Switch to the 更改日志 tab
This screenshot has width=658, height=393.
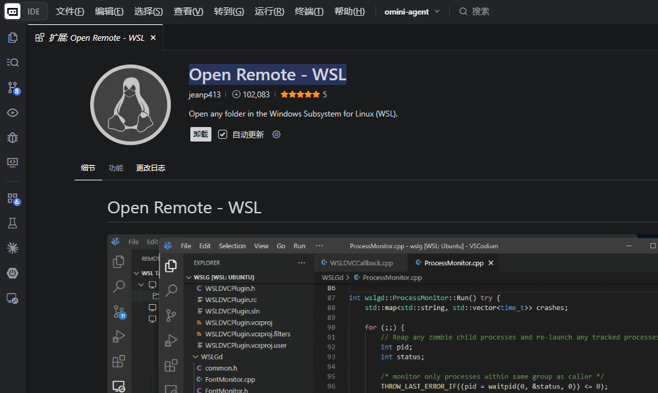151,168
